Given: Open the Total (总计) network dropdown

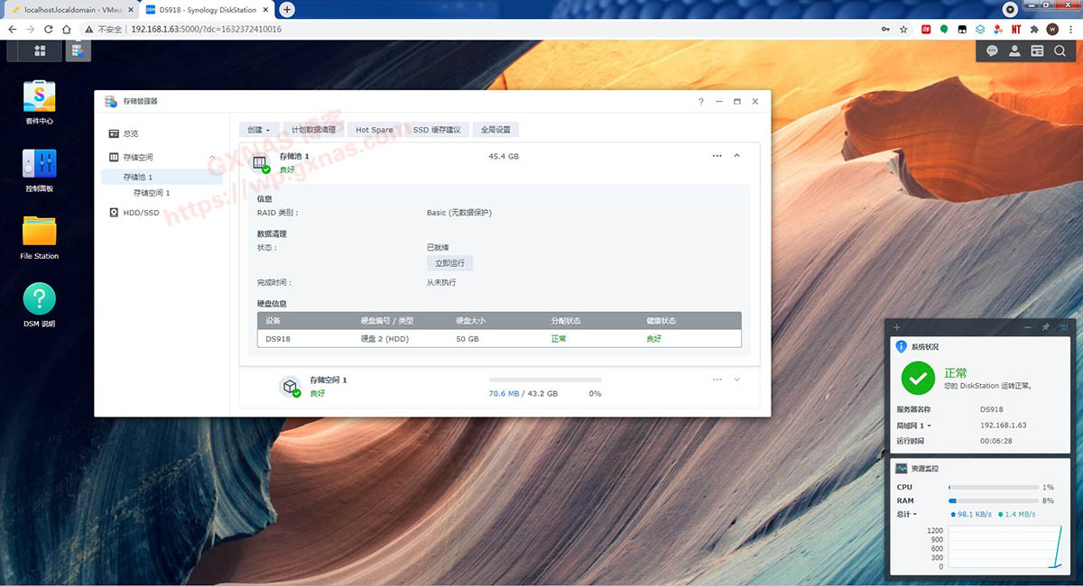Looking at the screenshot, I should coord(906,514).
